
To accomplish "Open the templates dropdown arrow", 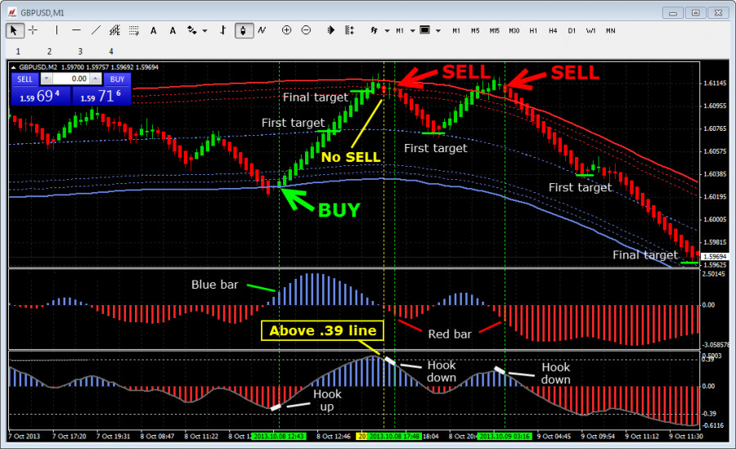I will coord(438,31).
